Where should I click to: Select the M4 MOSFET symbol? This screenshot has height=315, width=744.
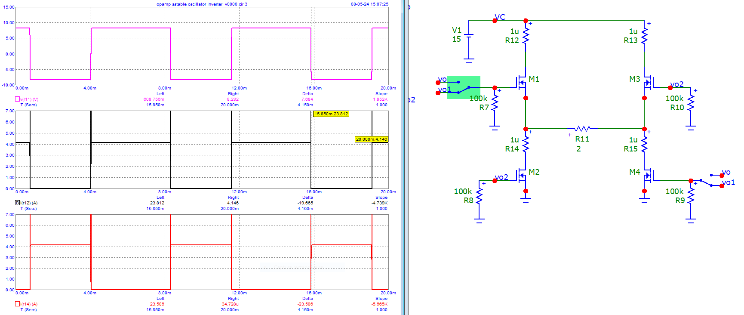648,175
